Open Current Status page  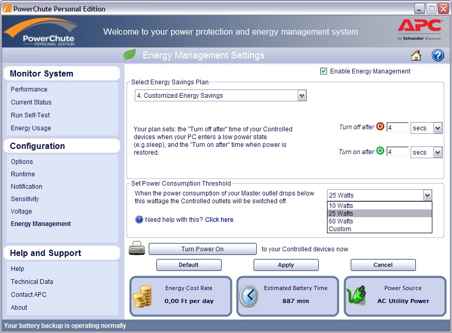point(31,102)
